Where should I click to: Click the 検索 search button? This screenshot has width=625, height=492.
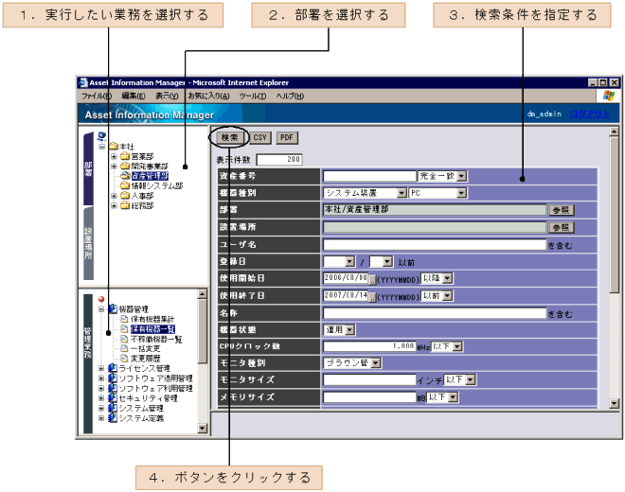(228, 137)
